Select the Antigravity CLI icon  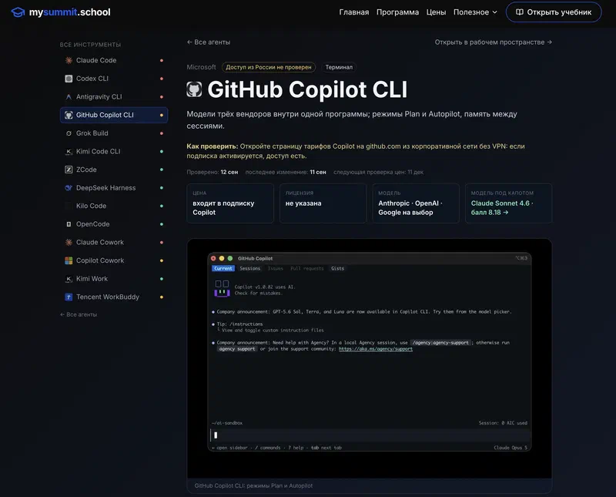[x=69, y=97]
